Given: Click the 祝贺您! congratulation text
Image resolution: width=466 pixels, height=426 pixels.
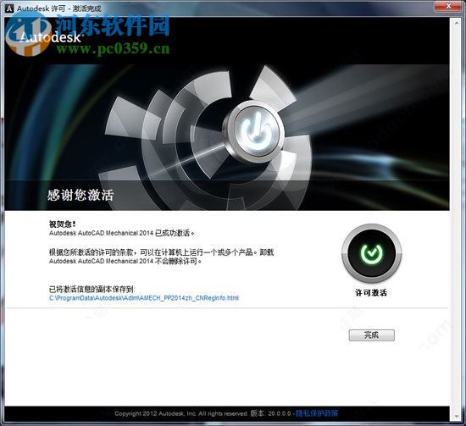Looking at the screenshot, I should (x=63, y=224).
